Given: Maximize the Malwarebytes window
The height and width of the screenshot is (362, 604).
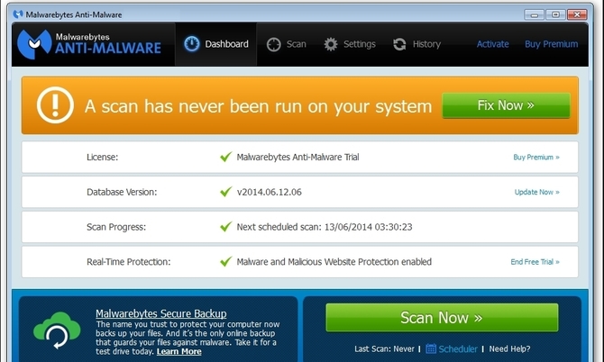Looking at the screenshot, I should pyautogui.click(x=555, y=14).
